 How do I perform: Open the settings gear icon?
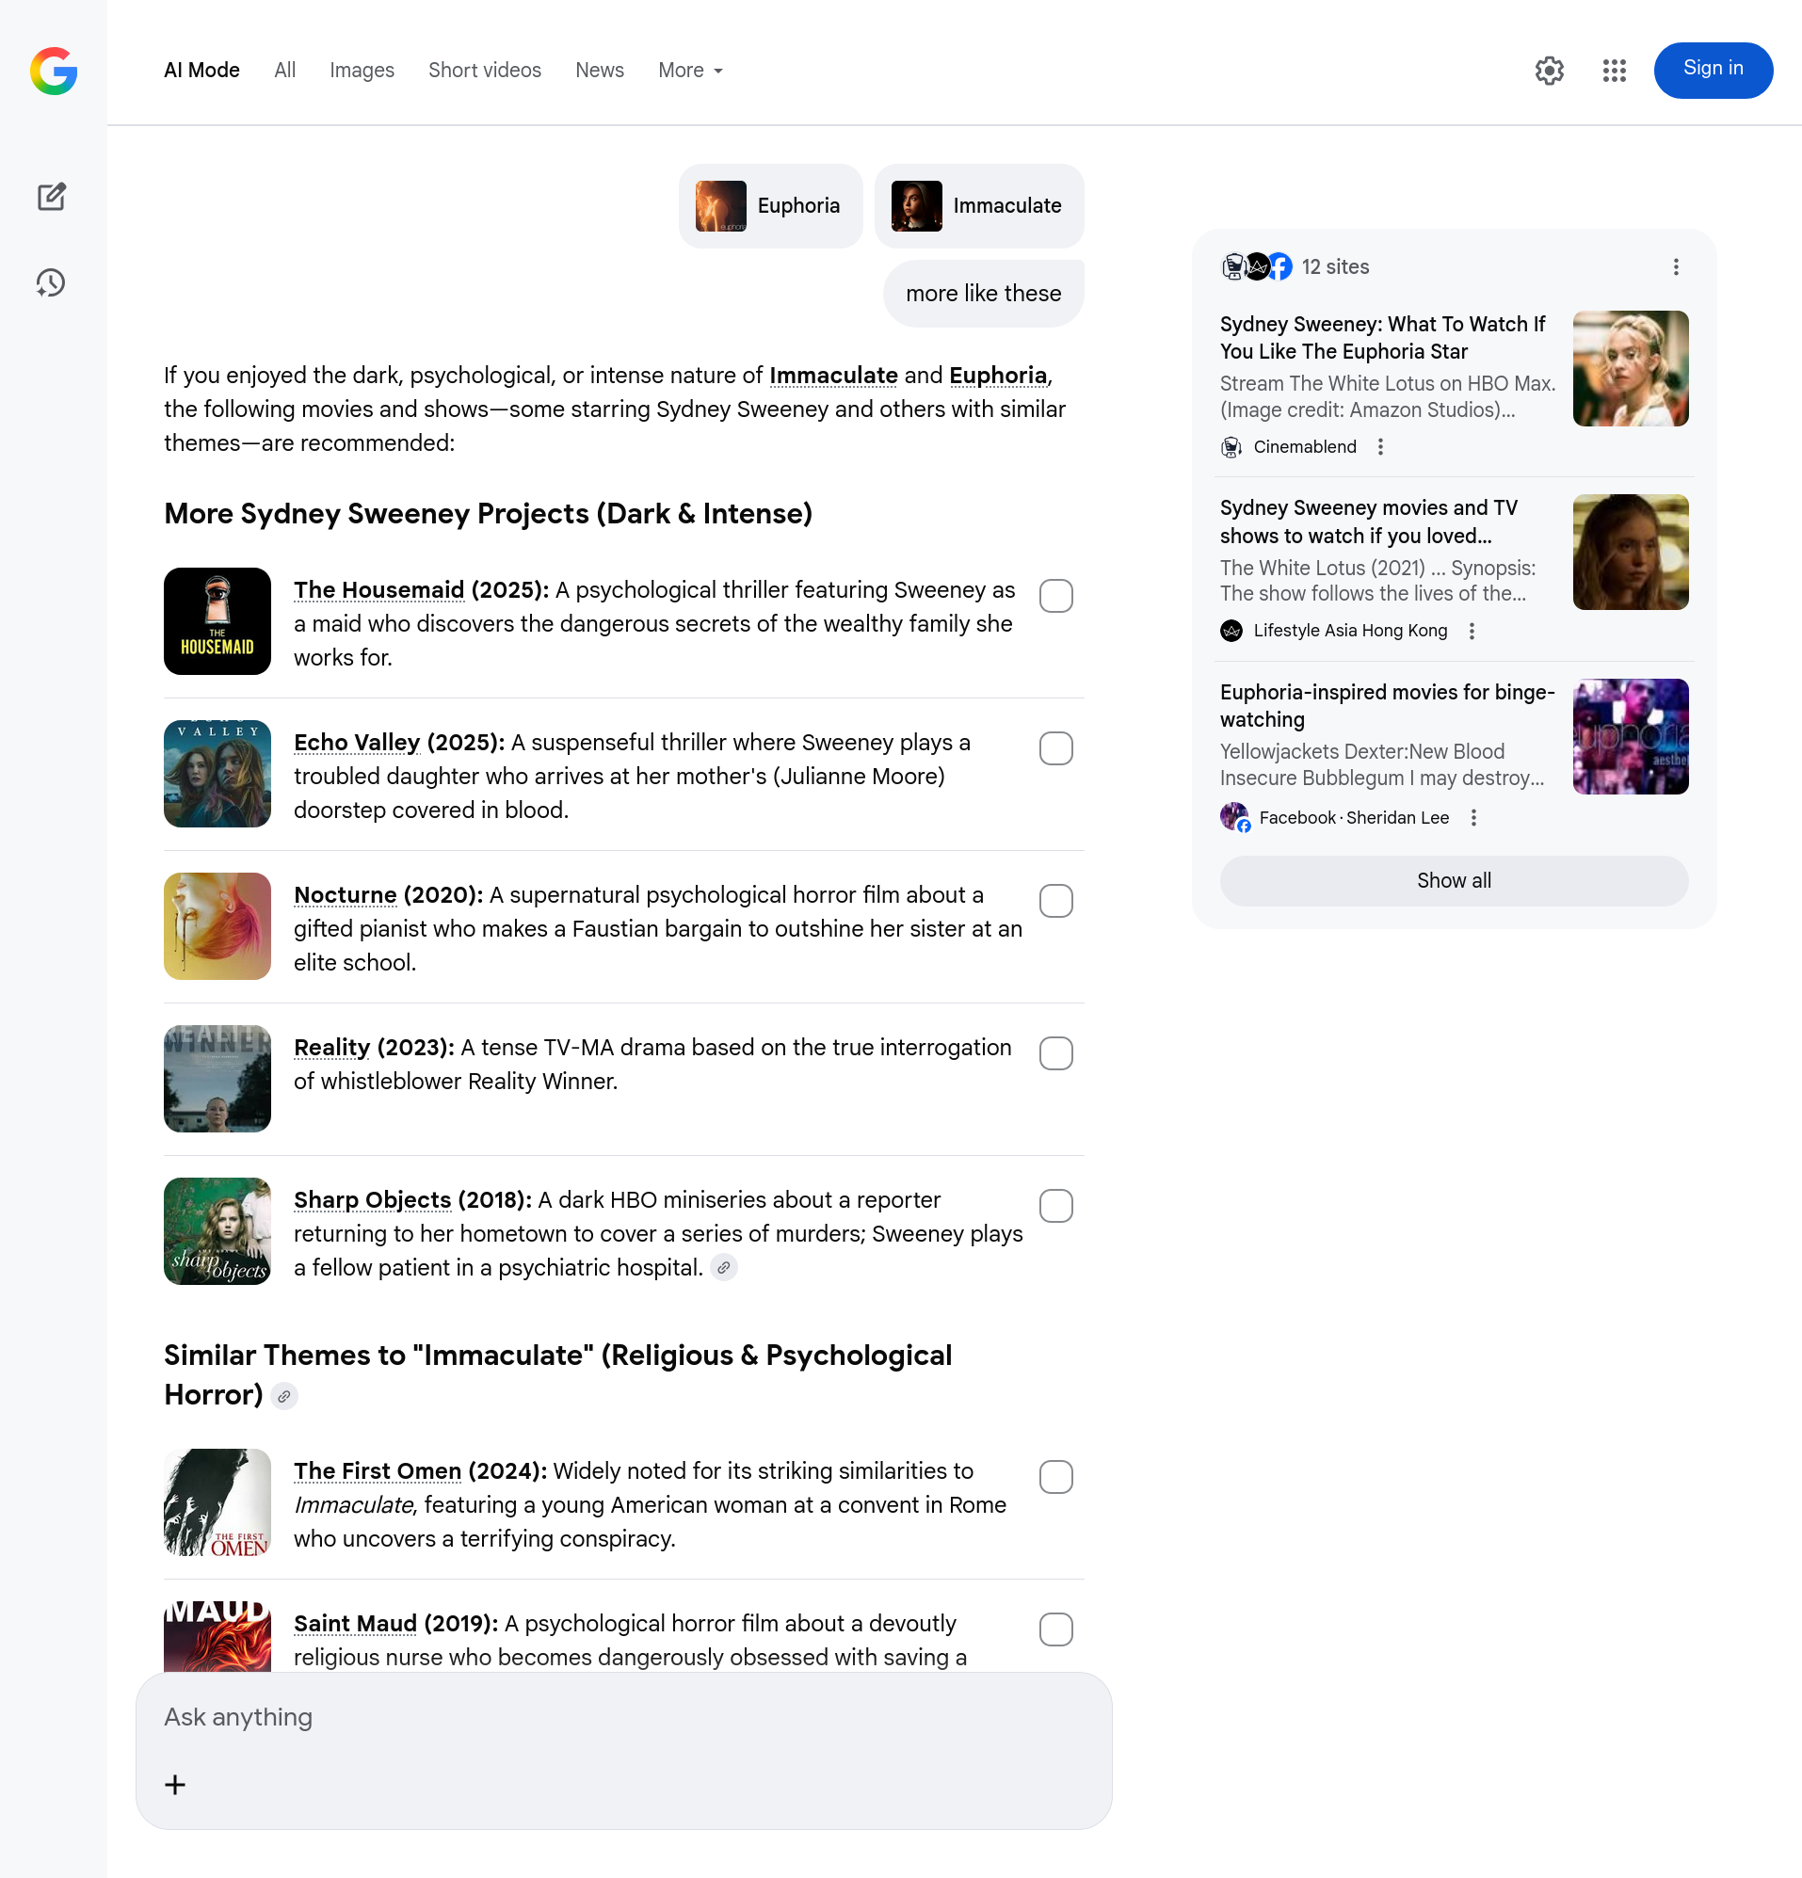(1549, 70)
